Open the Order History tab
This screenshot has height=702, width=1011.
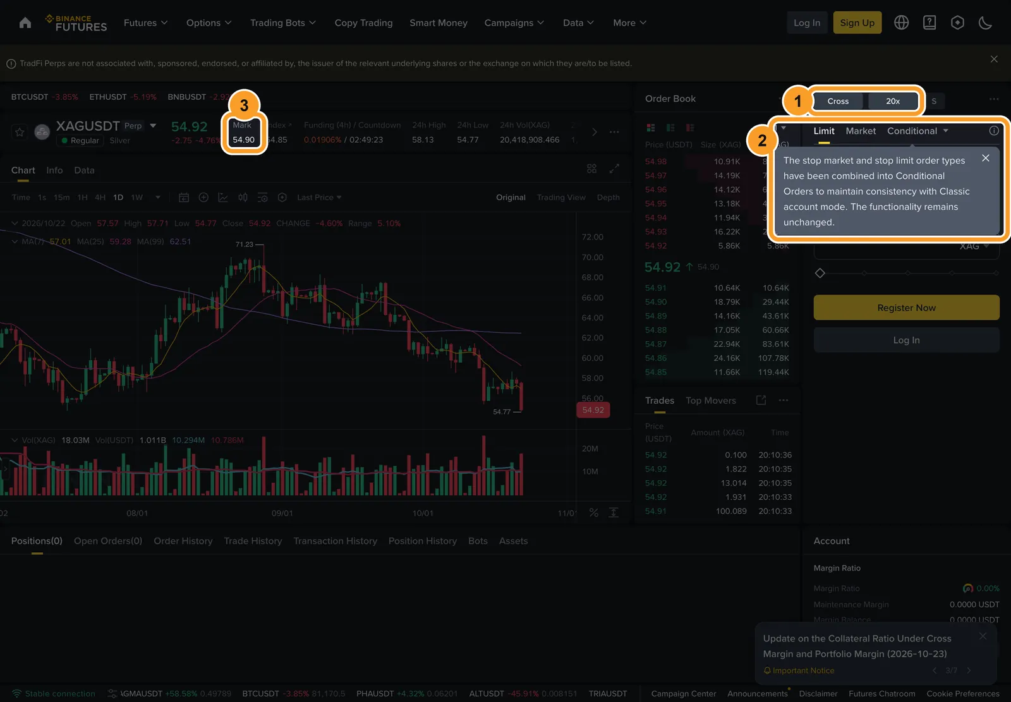tap(183, 541)
